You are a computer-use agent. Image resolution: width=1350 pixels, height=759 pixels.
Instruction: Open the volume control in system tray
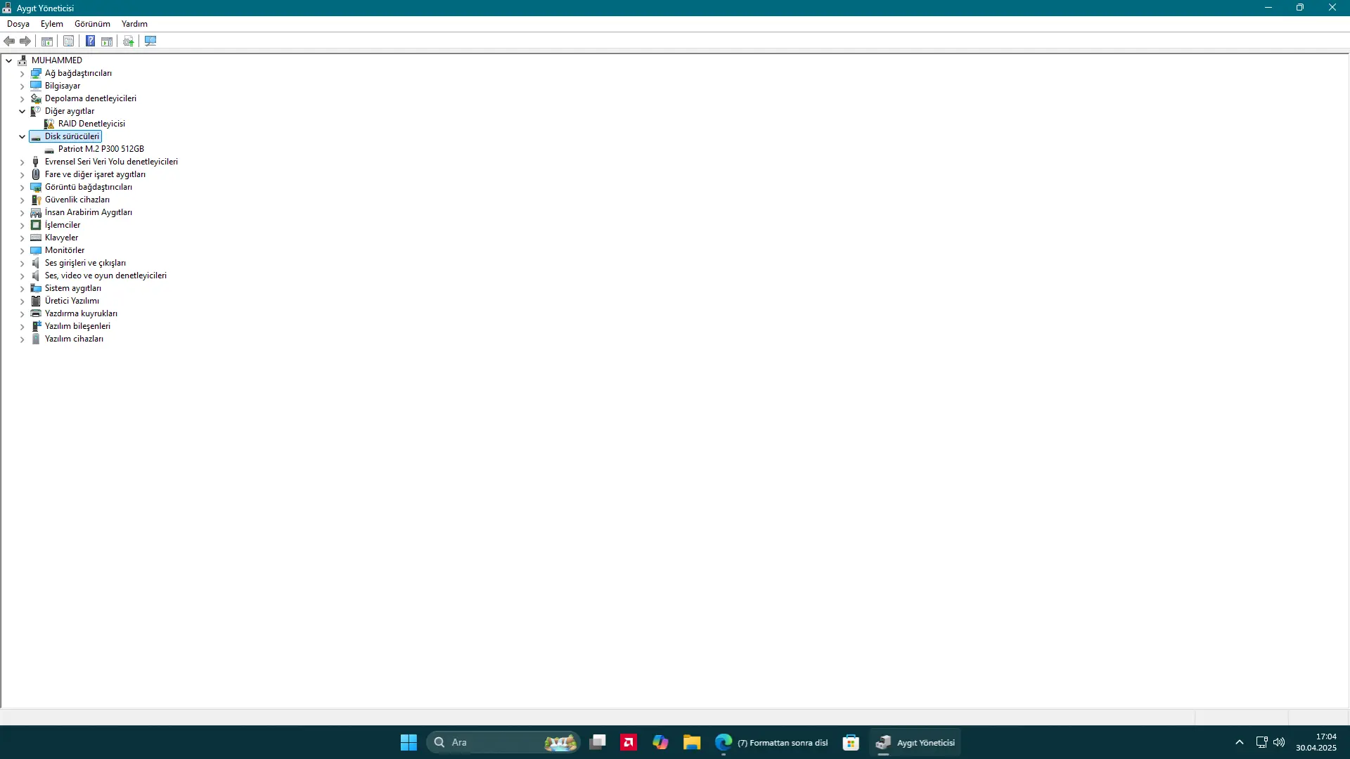(1279, 742)
